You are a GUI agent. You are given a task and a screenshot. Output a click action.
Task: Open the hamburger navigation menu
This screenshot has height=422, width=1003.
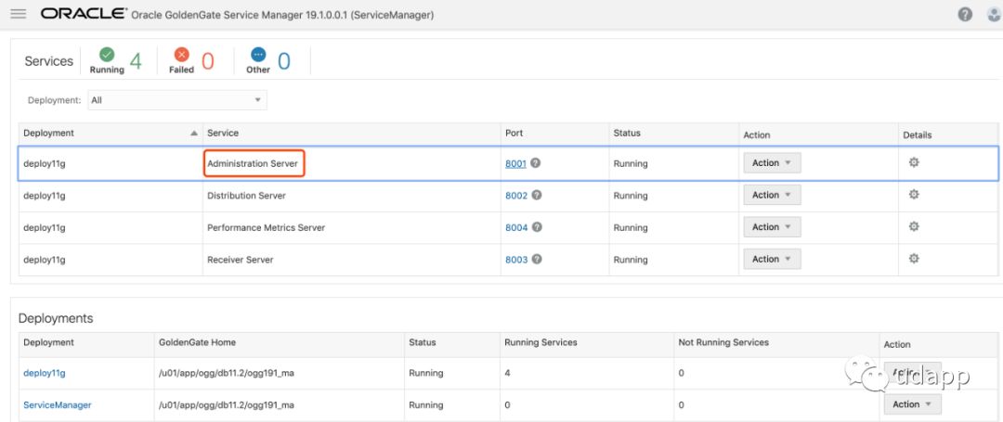(x=18, y=15)
